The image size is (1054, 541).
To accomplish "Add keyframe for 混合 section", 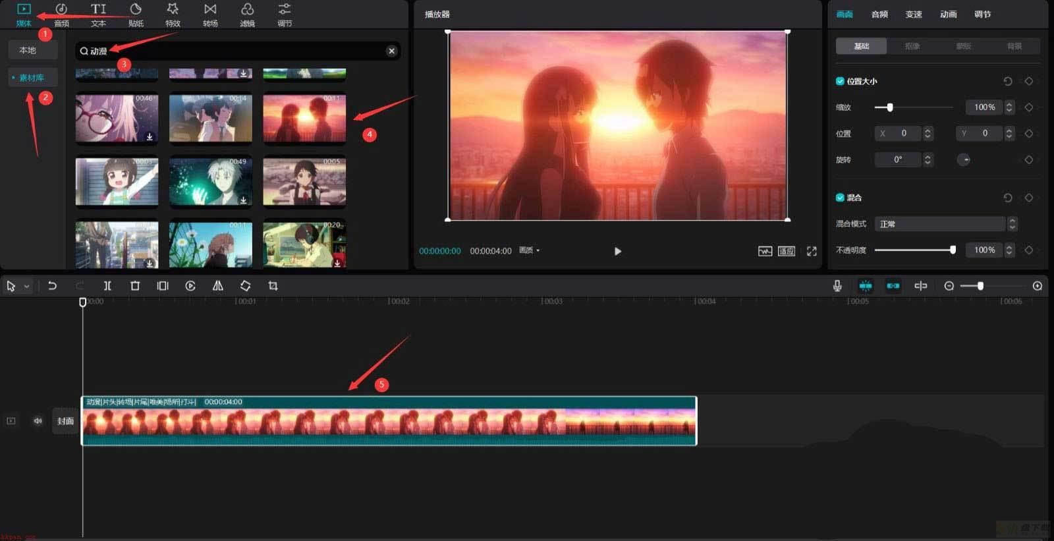I will (x=1028, y=198).
